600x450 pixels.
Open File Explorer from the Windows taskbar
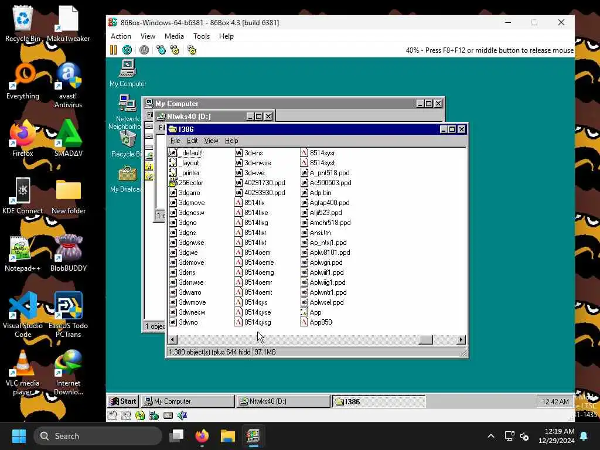228,436
